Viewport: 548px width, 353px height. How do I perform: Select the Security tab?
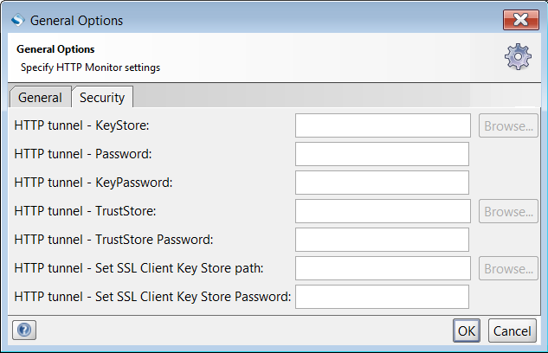click(102, 98)
